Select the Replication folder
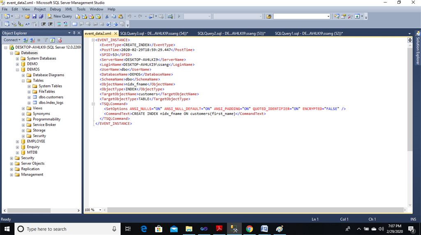The height and width of the screenshot is (235, 421). 30,169
